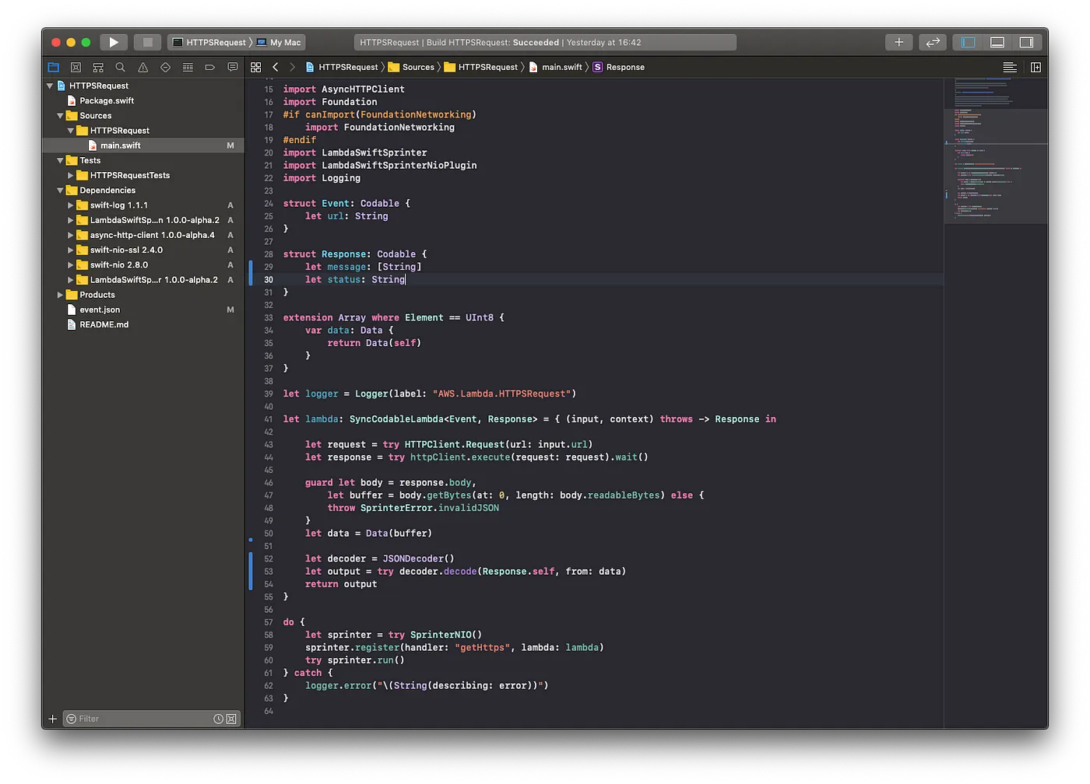Open the Breakpoint navigator
Image resolution: width=1090 pixels, height=784 pixels.
coord(210,68)
